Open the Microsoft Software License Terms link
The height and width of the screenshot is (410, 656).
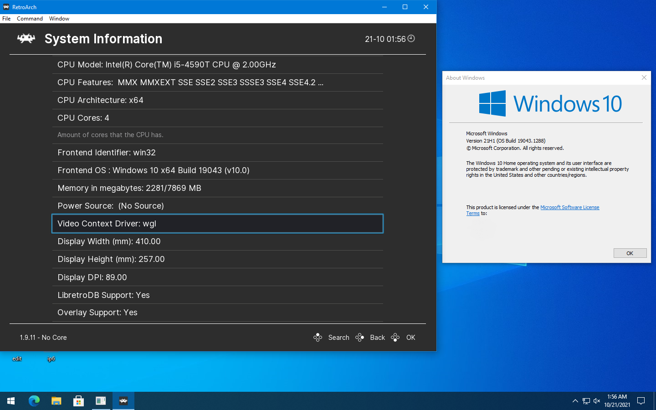click(569, 207)
